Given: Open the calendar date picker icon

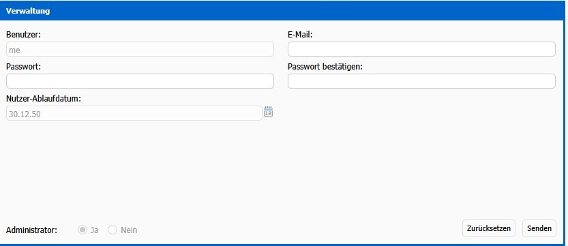Looking at the screenshot, I should [x=268, y=112].
